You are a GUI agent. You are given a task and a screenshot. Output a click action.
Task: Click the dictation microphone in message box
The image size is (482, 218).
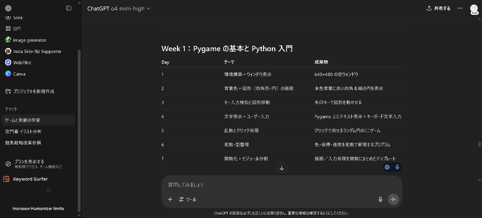380,199
